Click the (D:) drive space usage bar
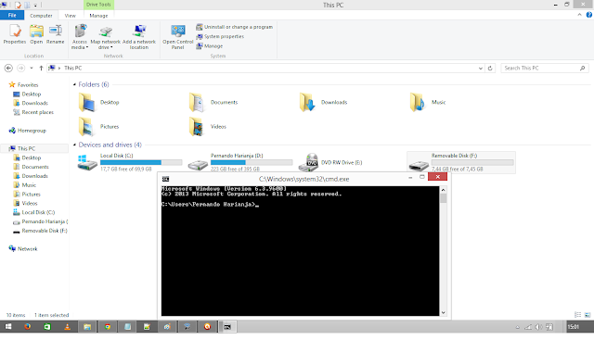 pos(252,162)
